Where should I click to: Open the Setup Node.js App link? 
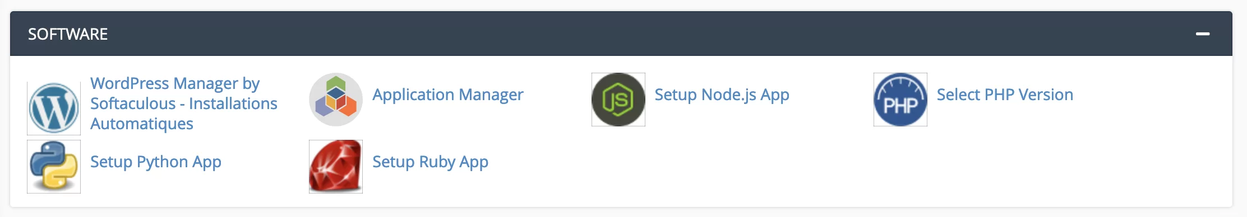pyautogui.click(x=722, y=95)
